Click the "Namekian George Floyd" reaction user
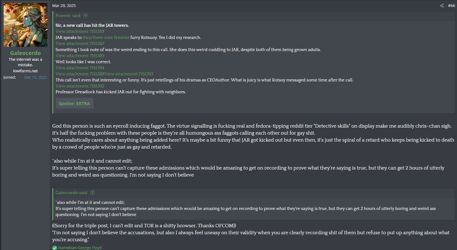 tap(80, 248)
